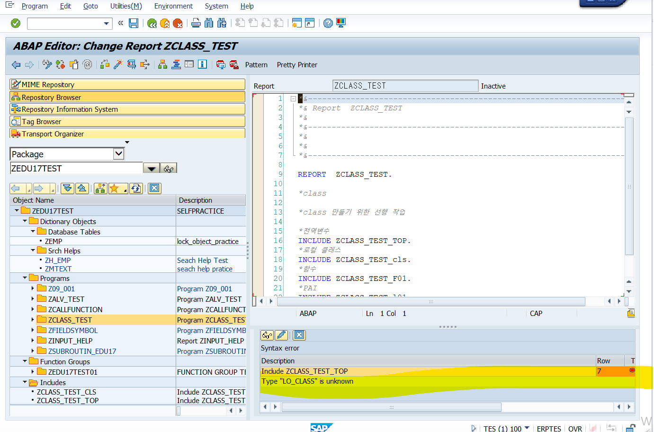Open the Transport Organizer button
Screen dimensions: 654x432
click(x=127, y=134)
